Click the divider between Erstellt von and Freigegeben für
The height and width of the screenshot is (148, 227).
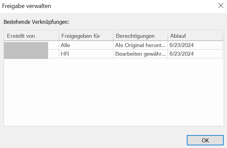pyautogui.click(x=59, y=36)
